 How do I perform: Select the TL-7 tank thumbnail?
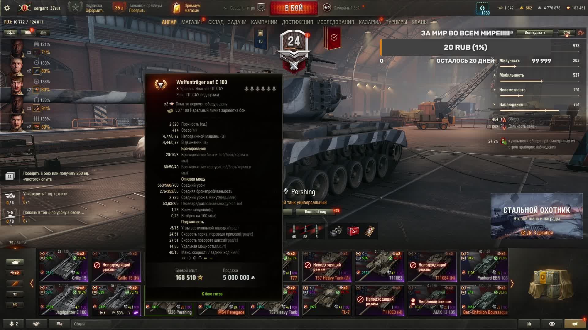(x=327, y=300)
